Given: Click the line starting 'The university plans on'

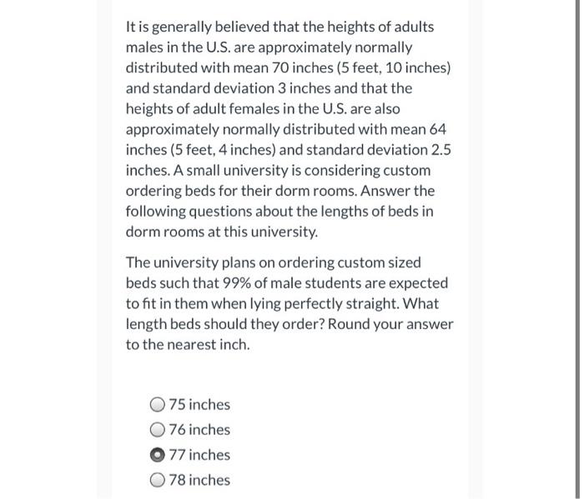Looking at the screenshot, I should pyautogui.click(x=274, y=263).
